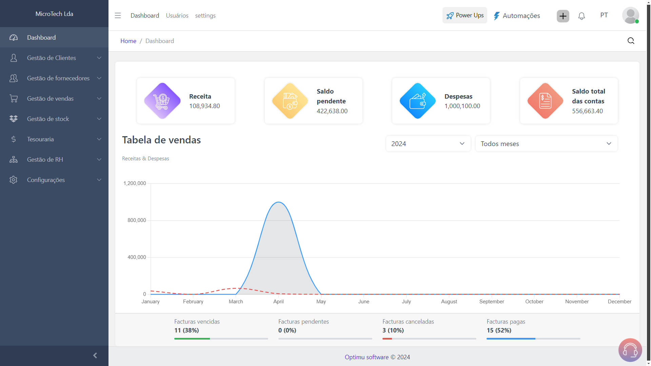Image resolution: width=651 pixels, height=366 pixels.
Task: Open the plus quick-create button
Action: click(563, 16)
